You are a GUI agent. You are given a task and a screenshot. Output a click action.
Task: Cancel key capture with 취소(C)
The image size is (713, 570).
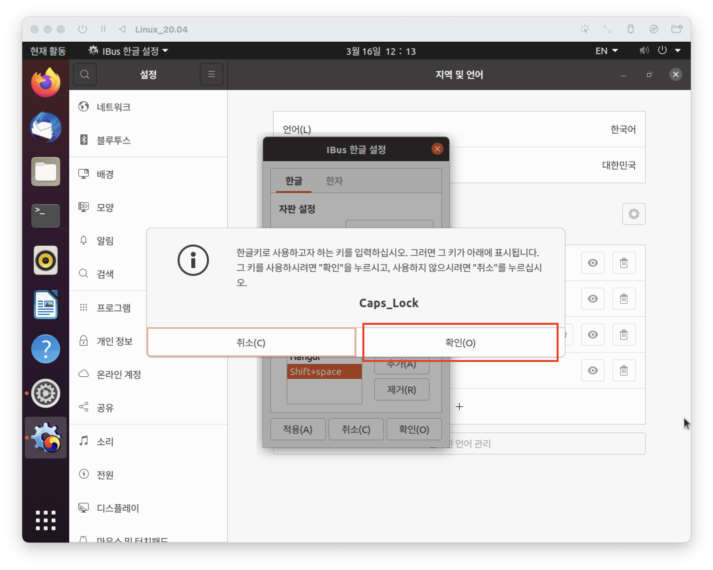251,342
